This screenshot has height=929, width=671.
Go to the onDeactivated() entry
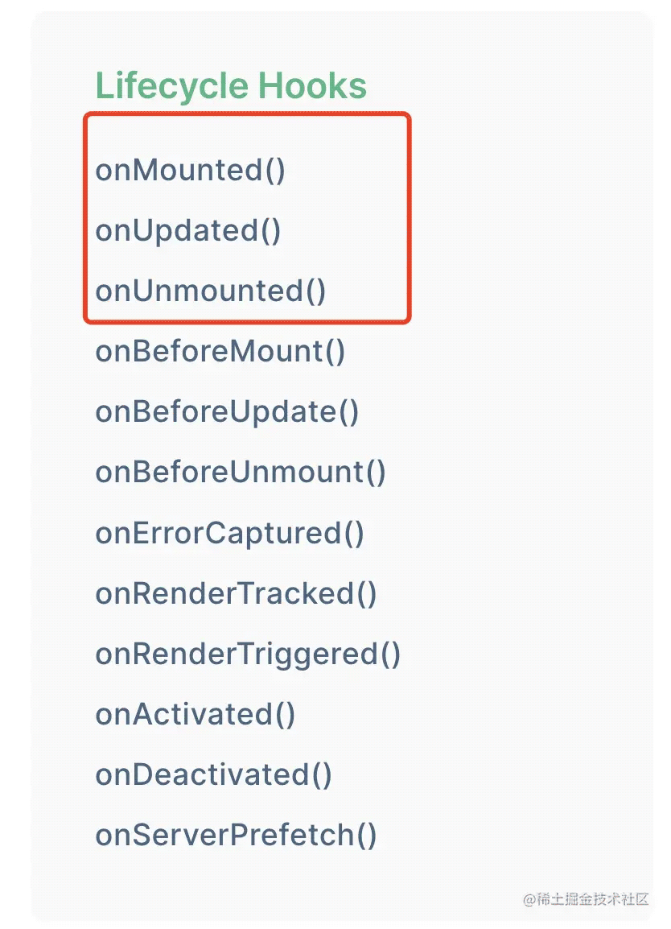[x=213, y=774]
